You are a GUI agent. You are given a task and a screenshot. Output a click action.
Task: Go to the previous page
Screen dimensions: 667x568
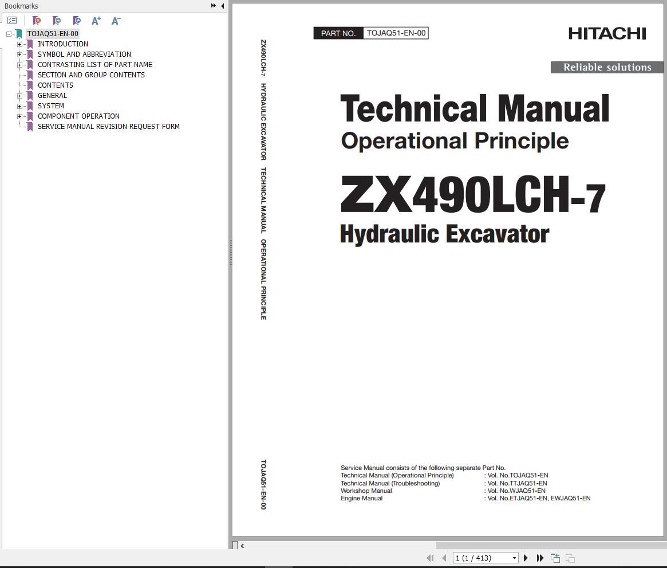(x=444, y=558)
